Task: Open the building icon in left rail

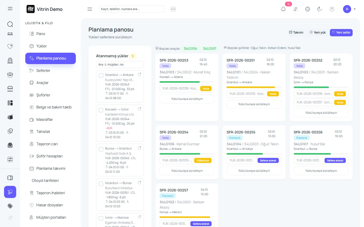Action: coord(10,61)
